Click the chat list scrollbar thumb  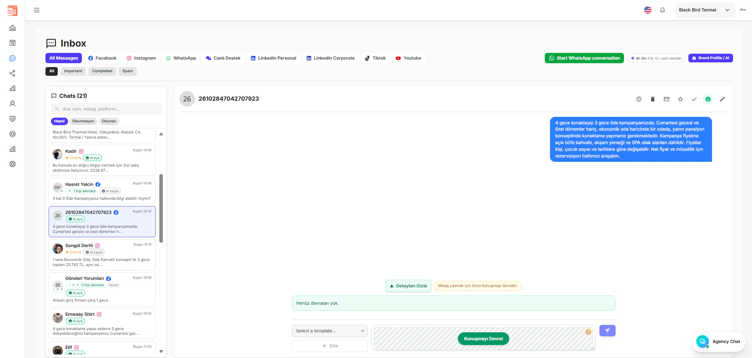point(161,208)
